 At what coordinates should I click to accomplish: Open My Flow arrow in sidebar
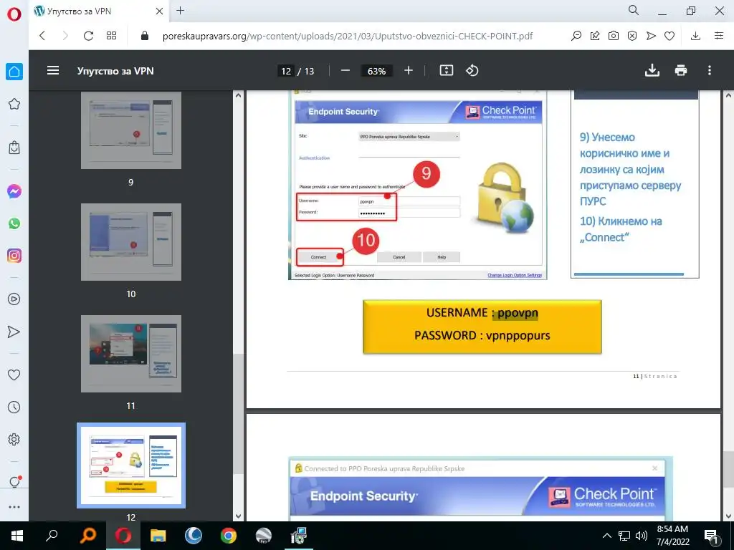tap(14, 332)
